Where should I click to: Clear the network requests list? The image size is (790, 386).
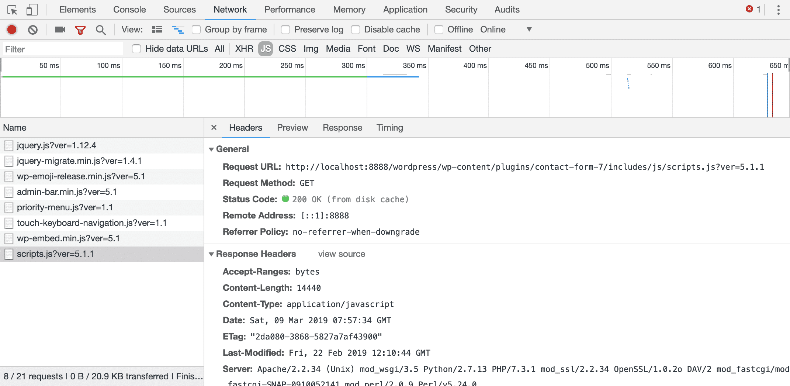tap(34, 30)
